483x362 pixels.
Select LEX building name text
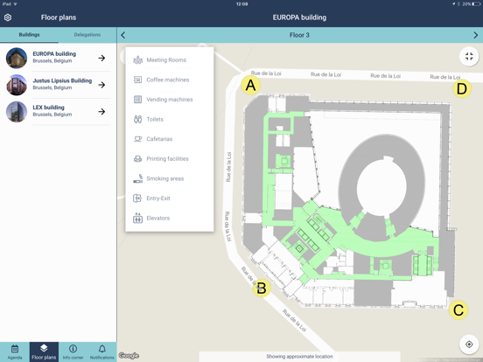tap(48, 108)
